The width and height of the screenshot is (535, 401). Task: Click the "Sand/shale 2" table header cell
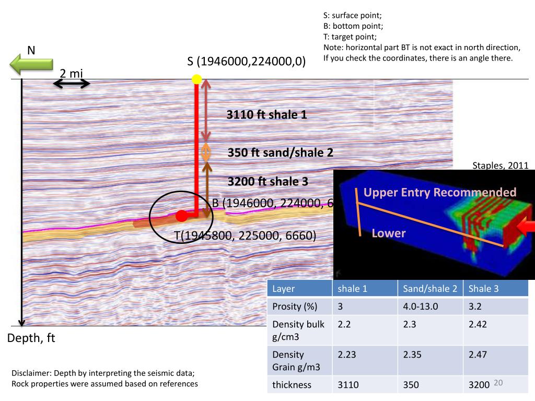tap(431, 288)
